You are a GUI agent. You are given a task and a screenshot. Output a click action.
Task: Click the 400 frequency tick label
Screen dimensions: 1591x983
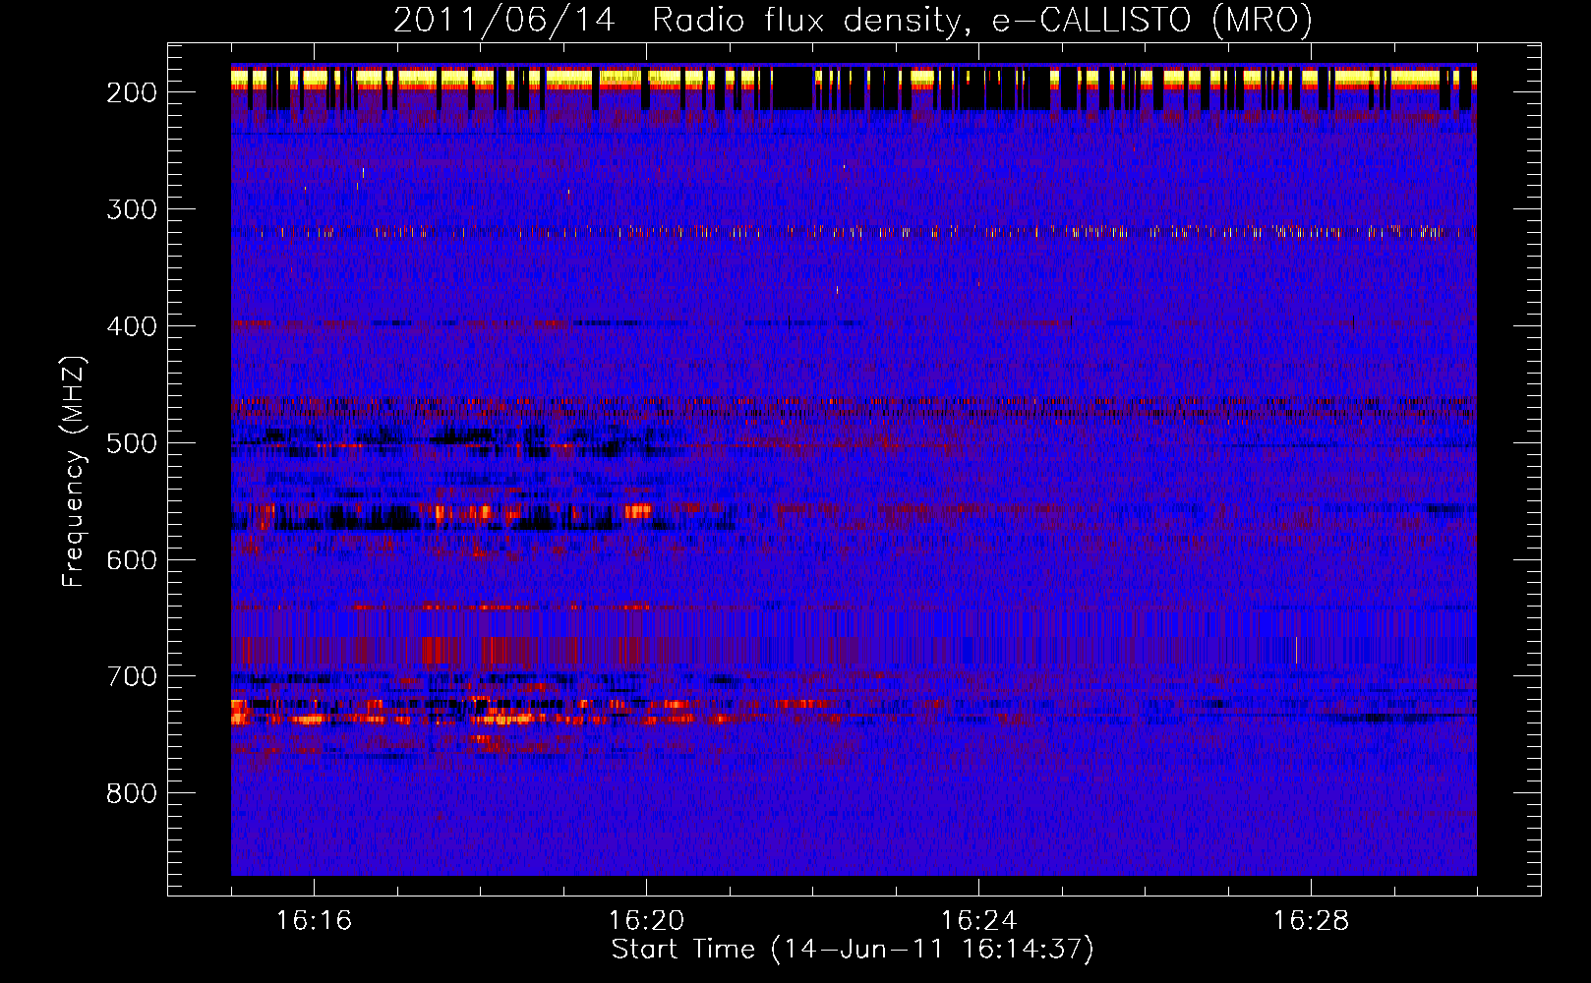(132, 326)
